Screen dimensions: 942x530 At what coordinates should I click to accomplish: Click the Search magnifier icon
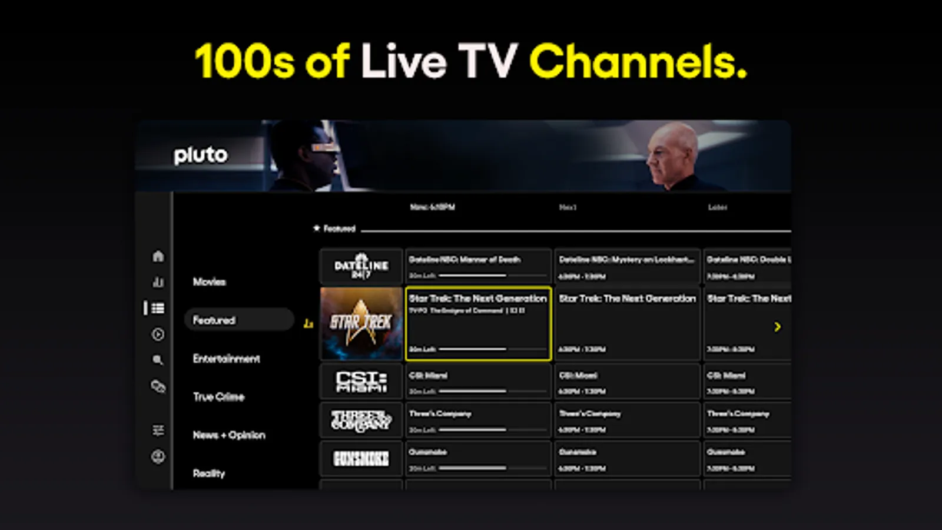pos(158,359)
